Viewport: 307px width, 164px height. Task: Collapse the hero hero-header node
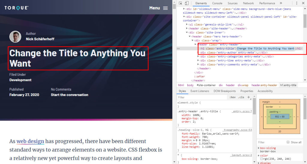pyautogui.click(x=189, y=37)
